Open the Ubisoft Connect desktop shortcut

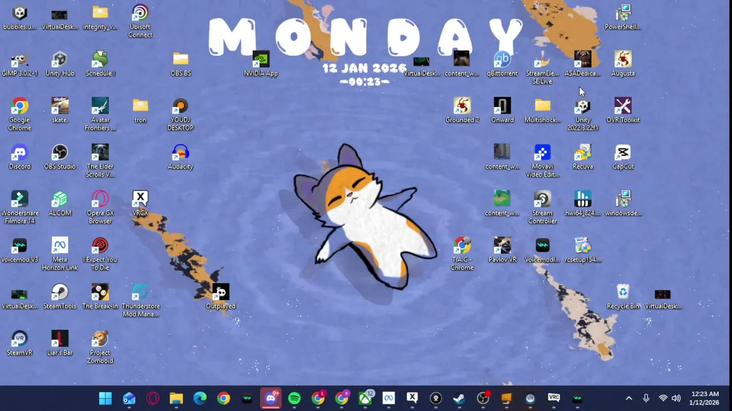[x=140, y=21]
